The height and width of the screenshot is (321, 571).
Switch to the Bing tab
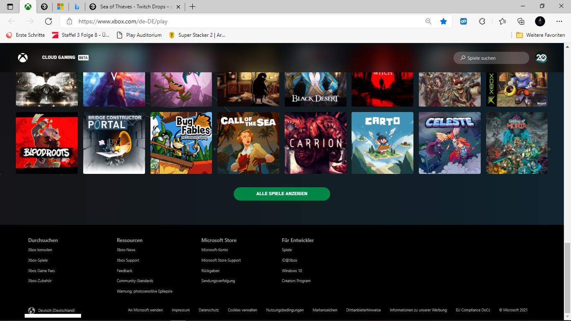77,7
